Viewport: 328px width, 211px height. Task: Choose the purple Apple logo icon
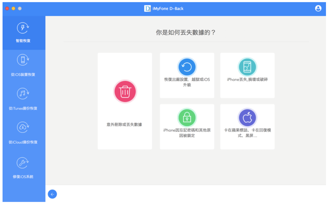247,118
